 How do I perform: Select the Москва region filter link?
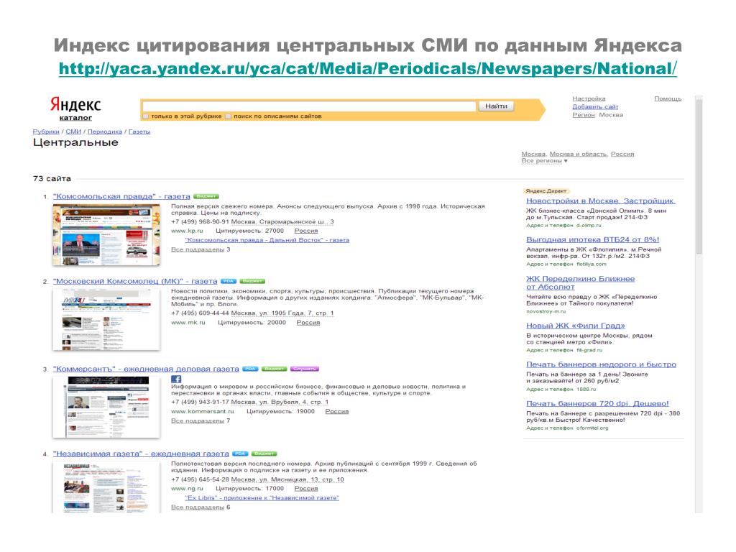tap(534, 154)
